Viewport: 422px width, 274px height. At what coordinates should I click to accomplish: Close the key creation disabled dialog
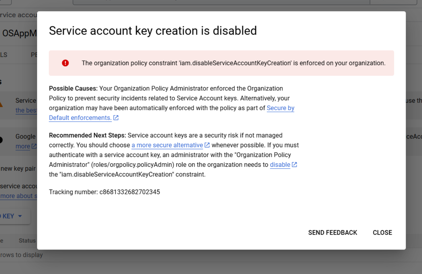[x=382, y=232]
